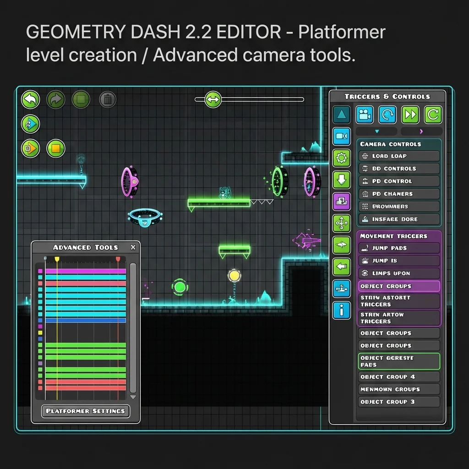
Task: Click the Undo arrow icon in top toolbar
Action: [x=30, y=100]
